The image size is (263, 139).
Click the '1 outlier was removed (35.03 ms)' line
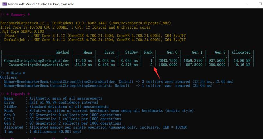point(108,86)
